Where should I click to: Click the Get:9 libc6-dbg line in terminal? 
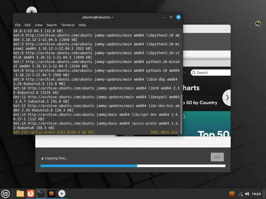pos(95,82)
